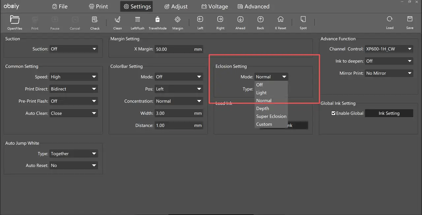Choose Off in Eclosion Mode list
This screenshot has width=422, height=215.
click(271, 85)
